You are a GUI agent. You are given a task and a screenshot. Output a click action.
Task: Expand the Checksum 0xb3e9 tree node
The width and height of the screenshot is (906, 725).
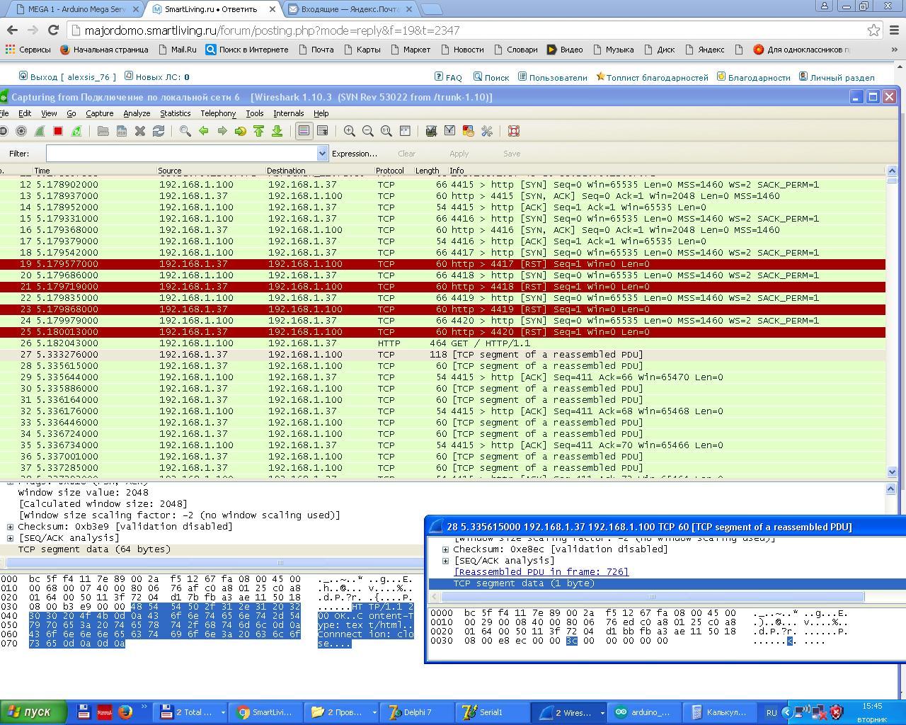(x=11, y=527)
